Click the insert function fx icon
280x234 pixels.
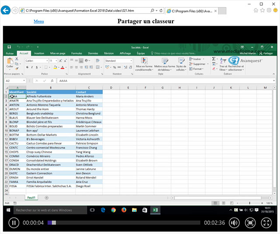click(x=52, y=80)
